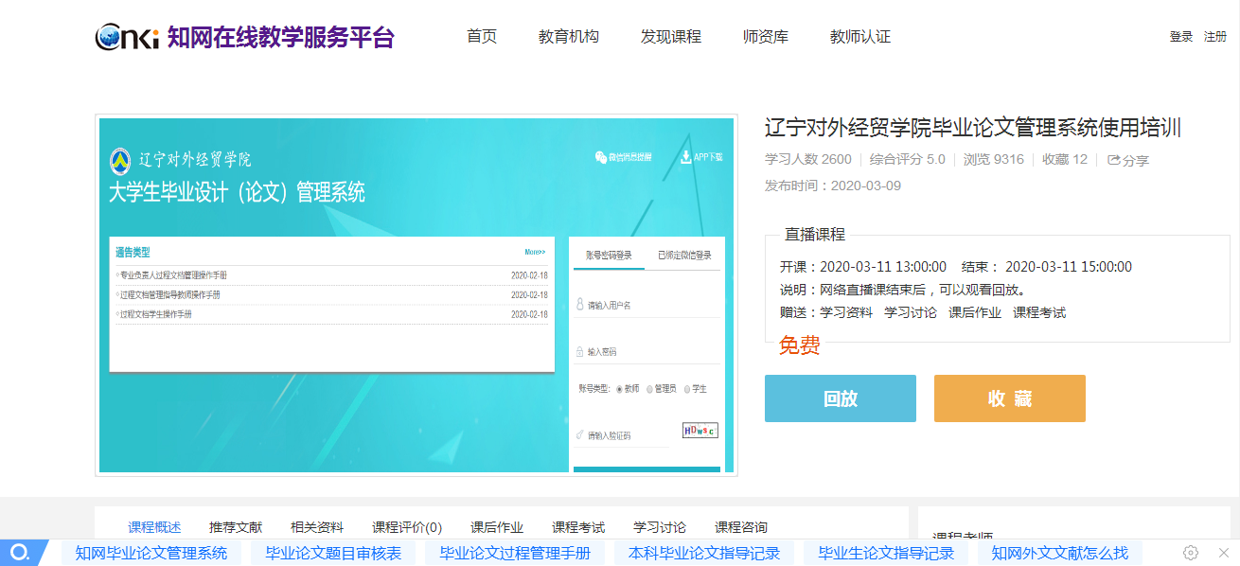Click the 注册 link
Screen dimensions: 1240x566
[1215, 37]
